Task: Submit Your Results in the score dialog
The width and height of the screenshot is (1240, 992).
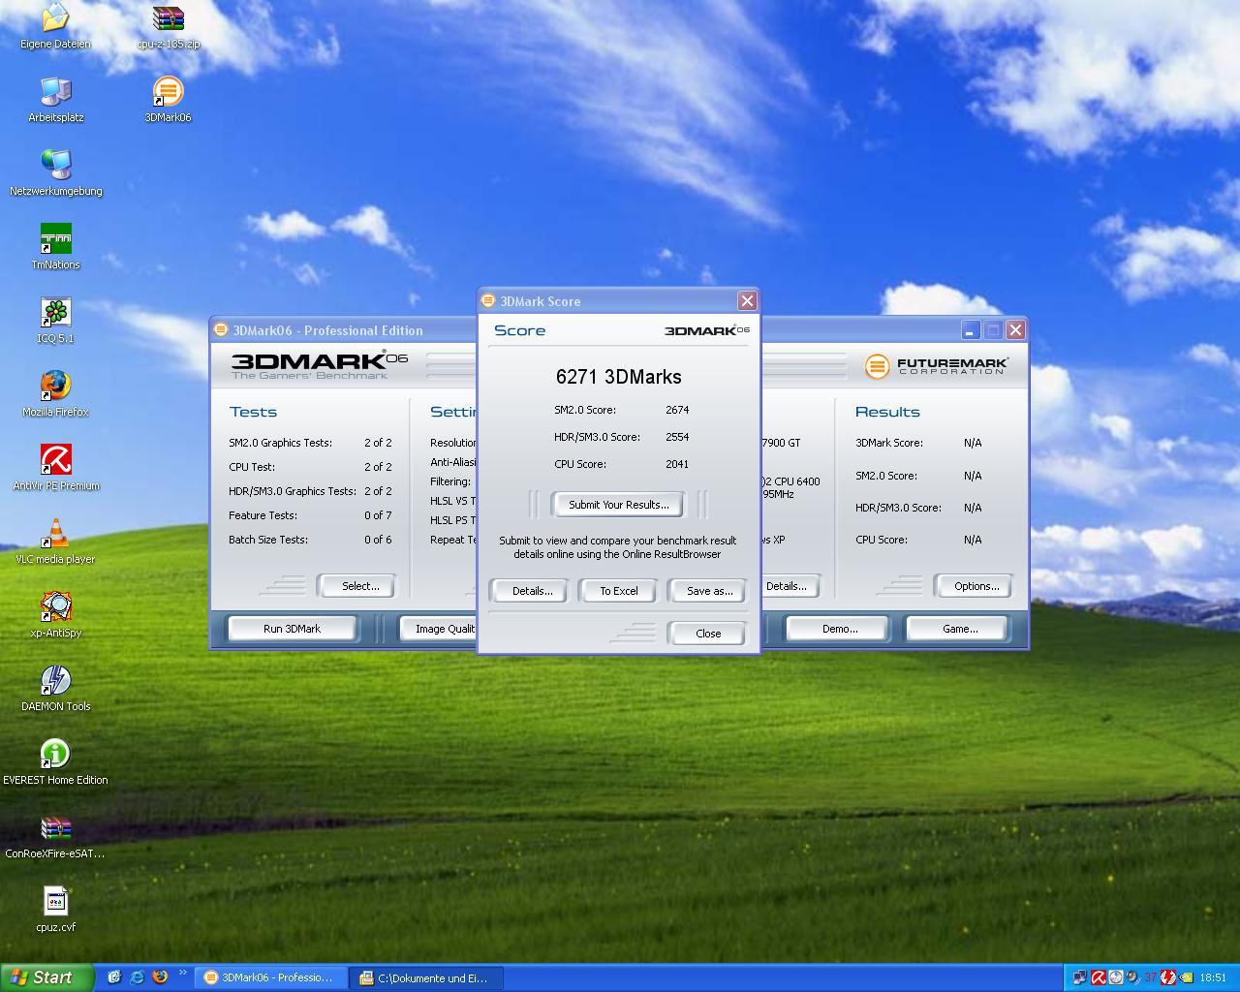Action: click(618, 505)
